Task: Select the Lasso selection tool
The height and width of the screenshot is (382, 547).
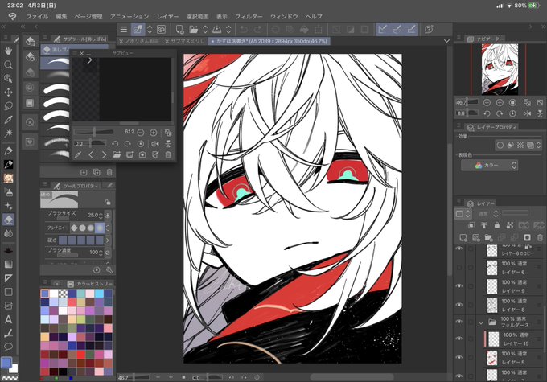Action: tap(8, 105)
